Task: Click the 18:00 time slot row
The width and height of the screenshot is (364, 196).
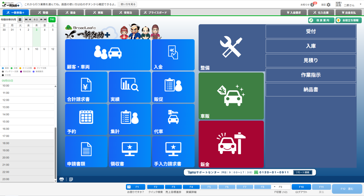Action: 27,143
